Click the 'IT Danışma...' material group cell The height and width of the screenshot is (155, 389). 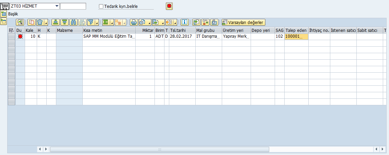(209, 37)
